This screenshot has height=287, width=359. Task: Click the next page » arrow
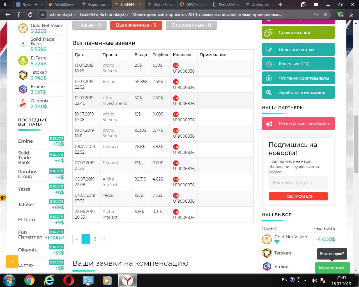click(104, 239)
